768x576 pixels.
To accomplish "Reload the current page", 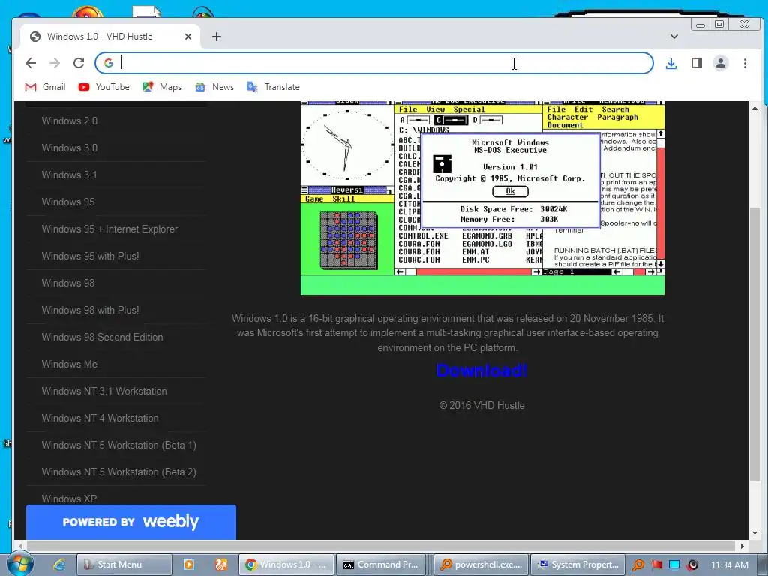I will [x=79, y=63].
